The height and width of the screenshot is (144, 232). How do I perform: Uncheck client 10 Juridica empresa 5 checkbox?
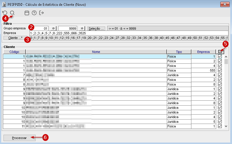click(220, 122)
